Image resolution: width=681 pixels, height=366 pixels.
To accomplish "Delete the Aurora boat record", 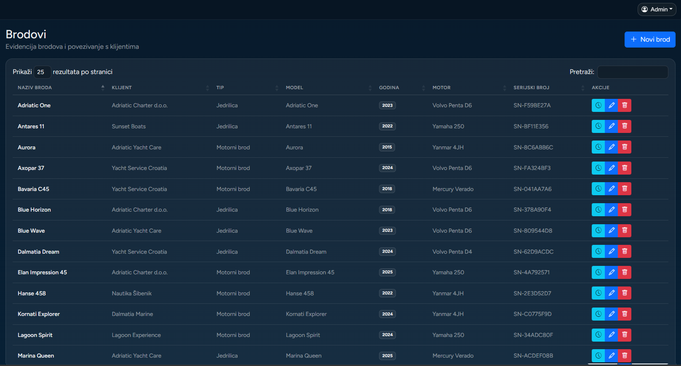I will 625,147.
